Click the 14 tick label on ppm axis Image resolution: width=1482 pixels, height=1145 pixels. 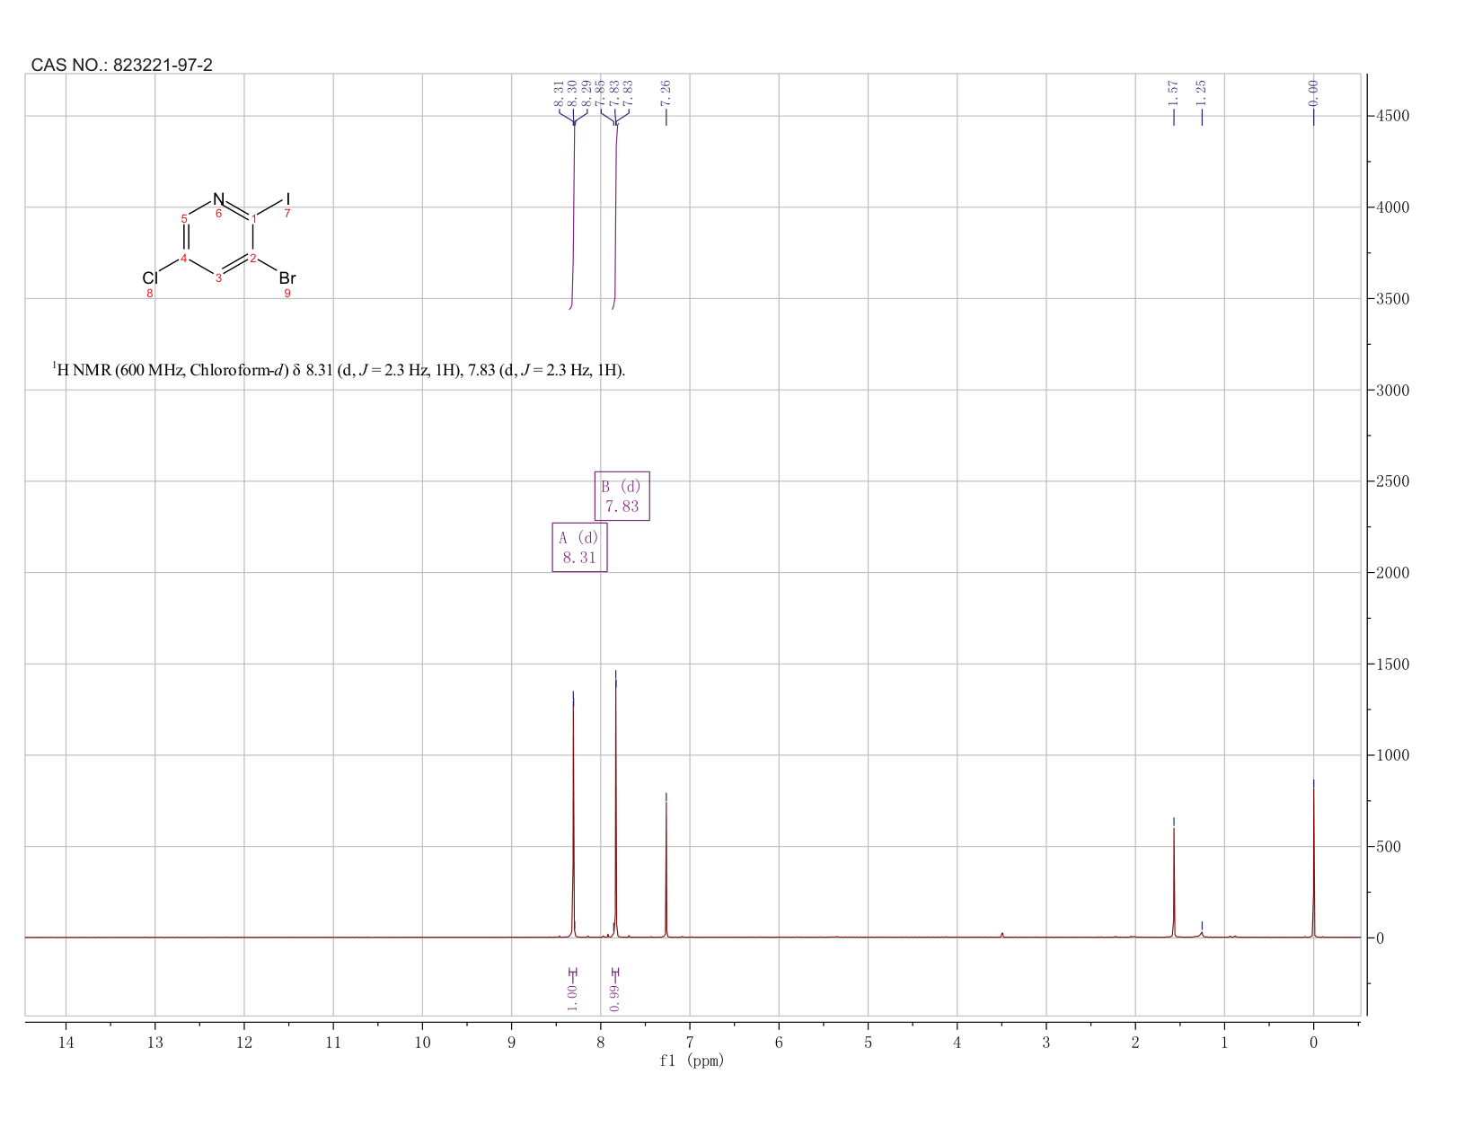click(66, 1043)
